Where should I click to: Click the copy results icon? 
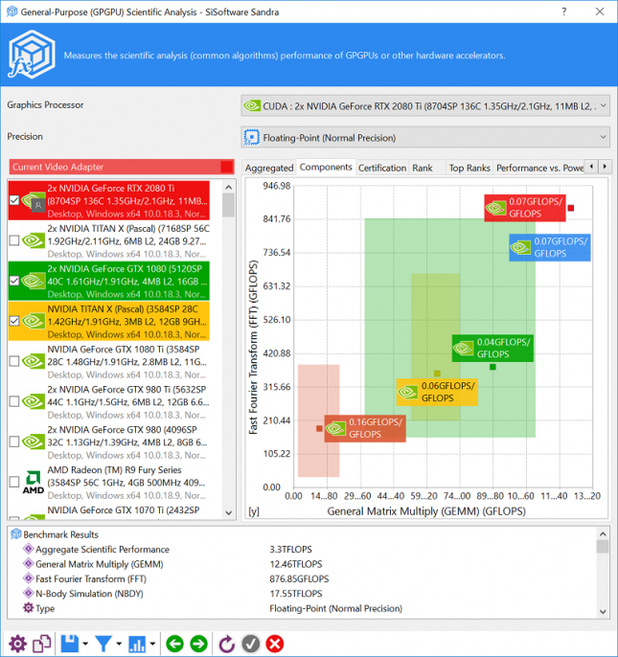(41, 644)
